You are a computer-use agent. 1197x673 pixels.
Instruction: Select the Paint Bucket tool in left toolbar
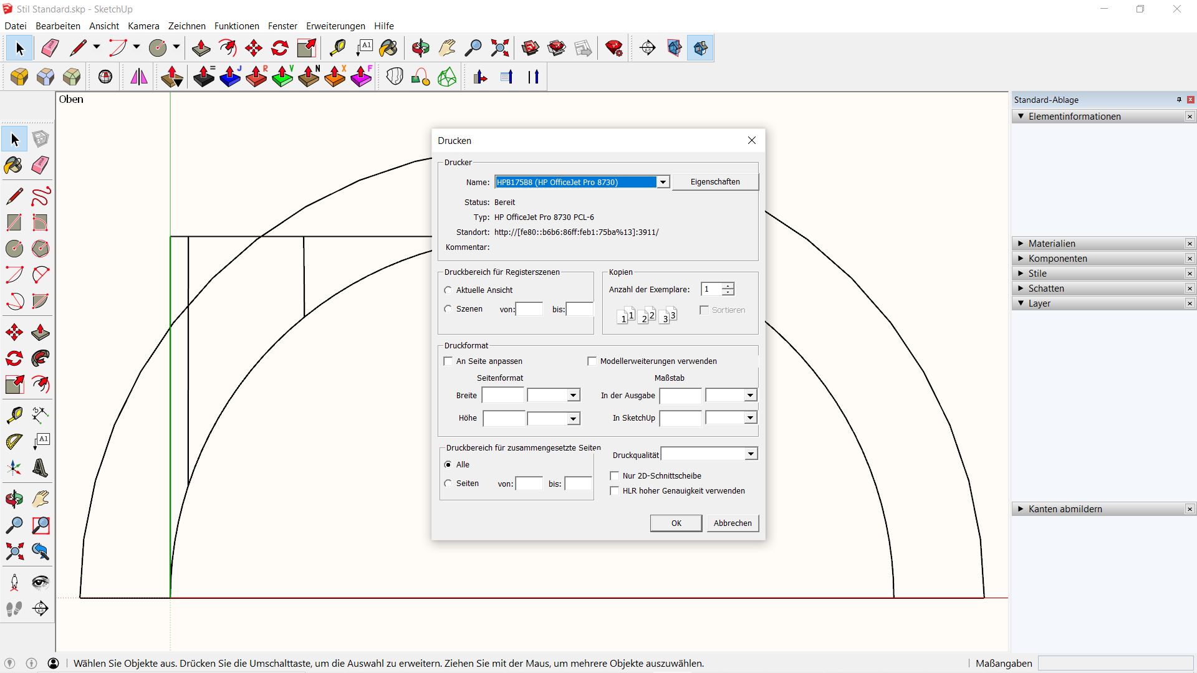(14, 165)
